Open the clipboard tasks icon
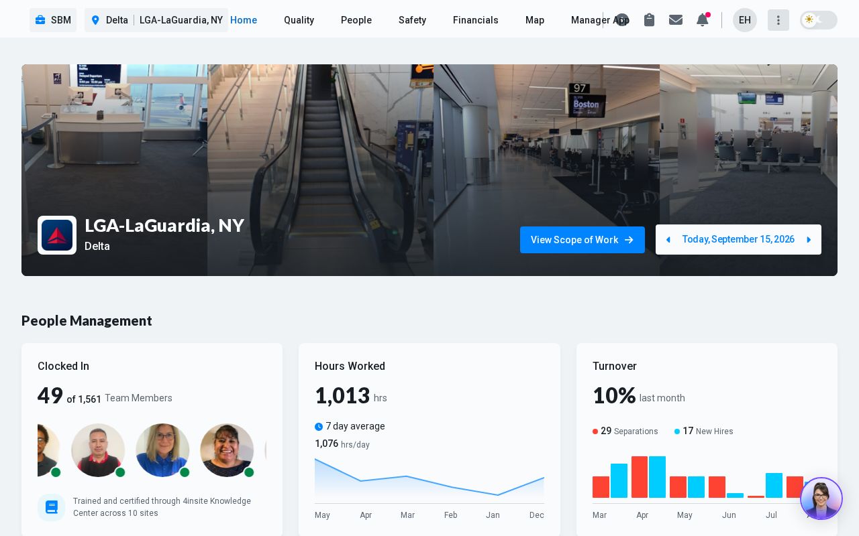Viewport: 859px width, 536px height. point(649,20)
